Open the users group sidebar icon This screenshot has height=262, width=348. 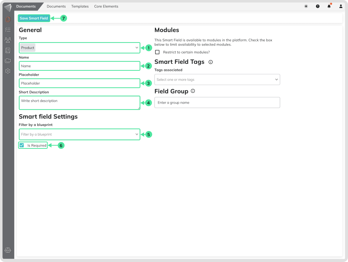coord(8,40)
